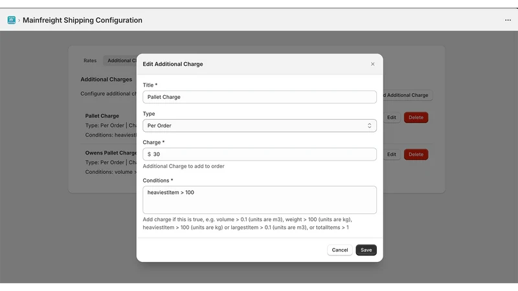
Task: Edit the Pallet Charge row
Action: [392, 118]
